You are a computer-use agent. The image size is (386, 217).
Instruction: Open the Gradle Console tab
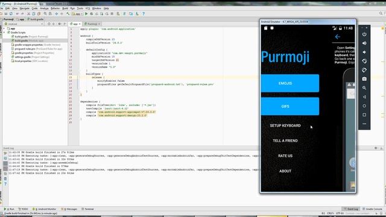pos(373,209)
